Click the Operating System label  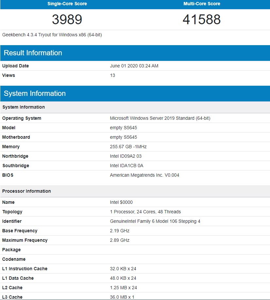coord(22,118)
